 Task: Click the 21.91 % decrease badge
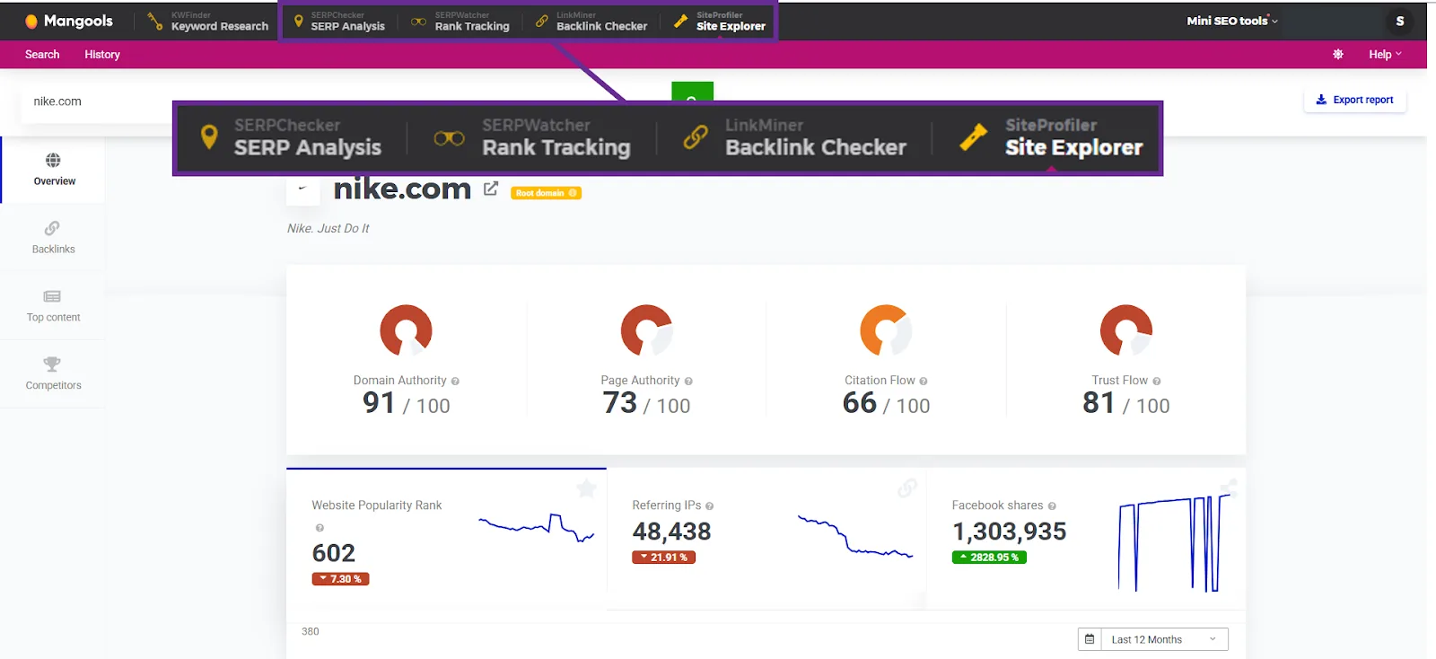click(x=663, y=558)
